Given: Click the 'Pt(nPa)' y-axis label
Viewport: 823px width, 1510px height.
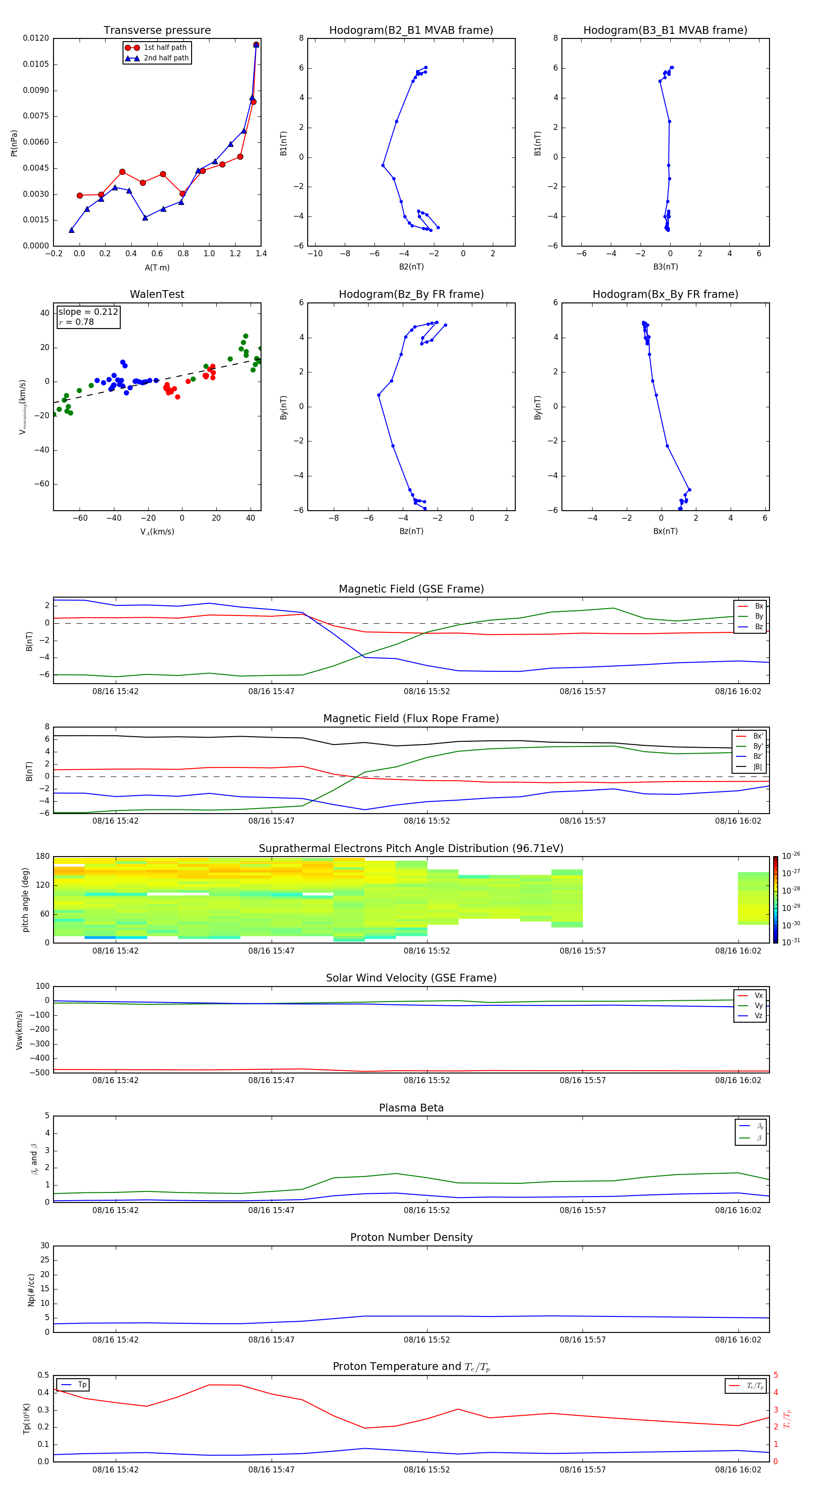Looking at the screenshot, I should click(14, 143).
